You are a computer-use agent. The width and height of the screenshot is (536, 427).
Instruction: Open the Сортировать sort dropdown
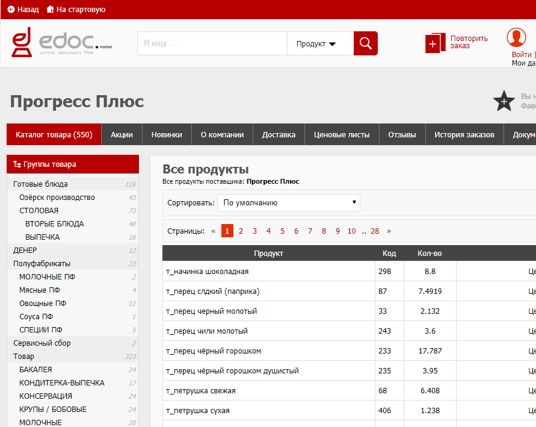[x=288, y=203]
